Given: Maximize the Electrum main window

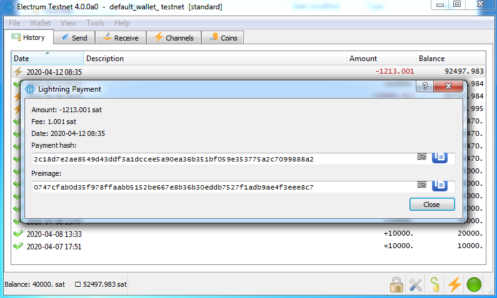Looking at the screenshot, I should pos(457,4).
